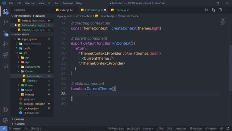Click the Run Code play icon
This screenshot has width=232, height=131.
[x=206, y=10]
